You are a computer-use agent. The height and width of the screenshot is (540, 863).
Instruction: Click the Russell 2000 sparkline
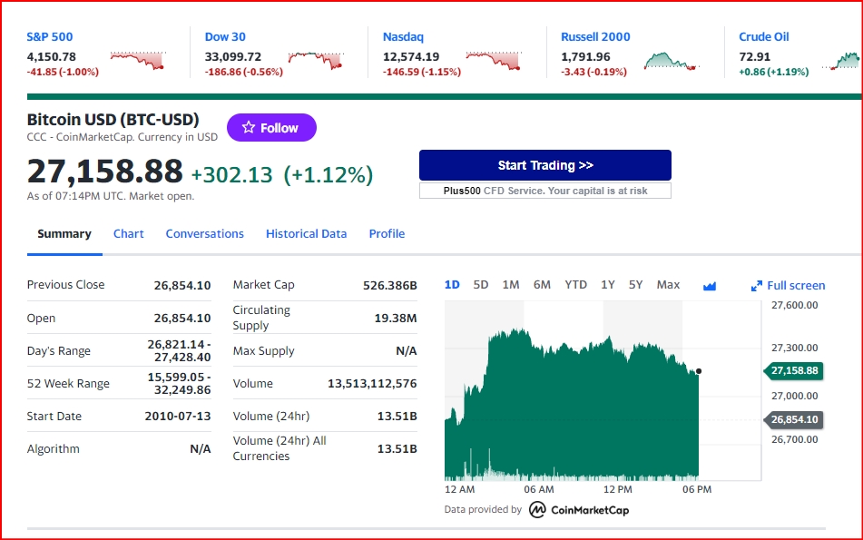pos(672,61)
